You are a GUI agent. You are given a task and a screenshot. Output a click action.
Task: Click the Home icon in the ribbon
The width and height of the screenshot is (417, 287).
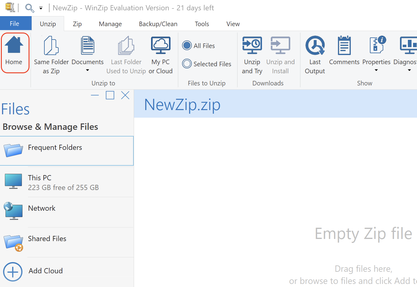14,45
